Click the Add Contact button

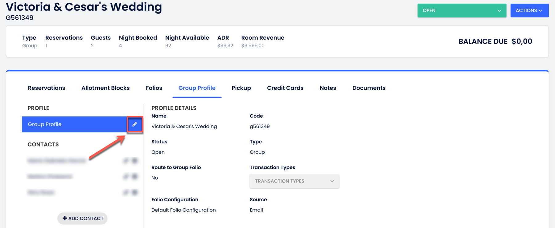click(82, 218)
